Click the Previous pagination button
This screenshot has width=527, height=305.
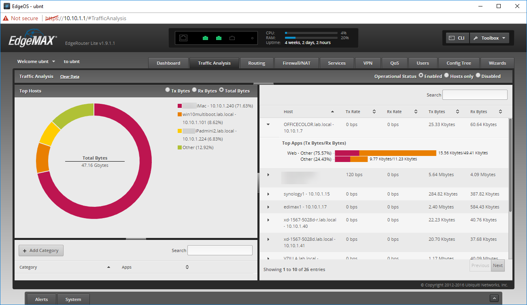pos(480,265)
